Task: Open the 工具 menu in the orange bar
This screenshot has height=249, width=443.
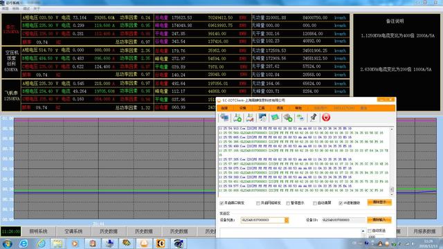Action: [x=262, y=108]
